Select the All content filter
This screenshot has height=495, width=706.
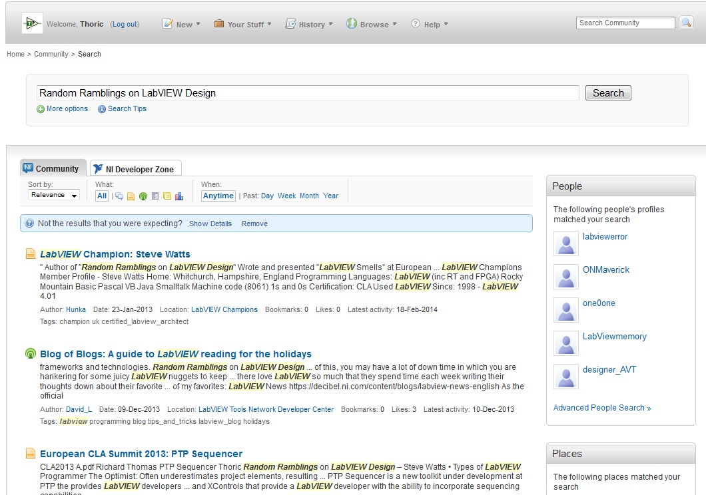[102, 196]
